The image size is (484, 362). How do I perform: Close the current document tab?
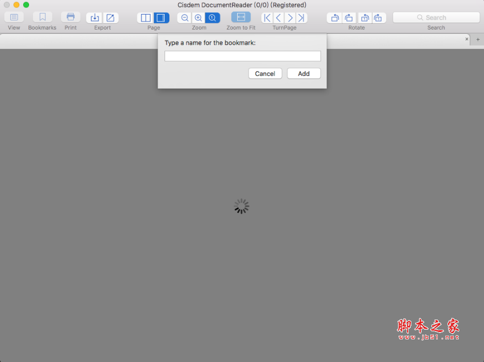click(x=467, y=39)
